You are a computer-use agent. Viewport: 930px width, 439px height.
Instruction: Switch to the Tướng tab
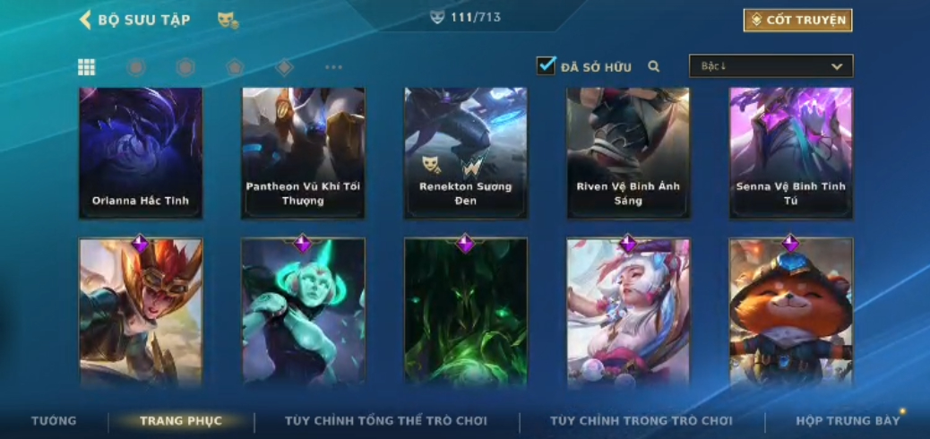coord(54,421)
